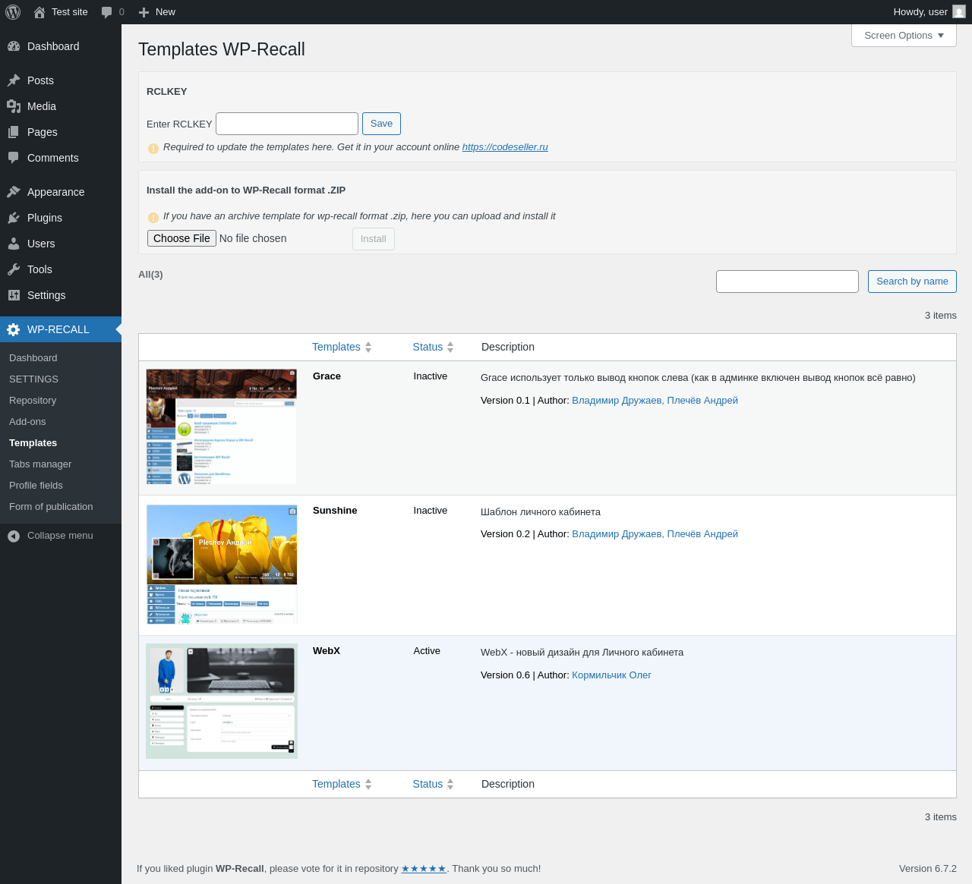Open the comments bubble icon in admin bar

tap(107, 12)
